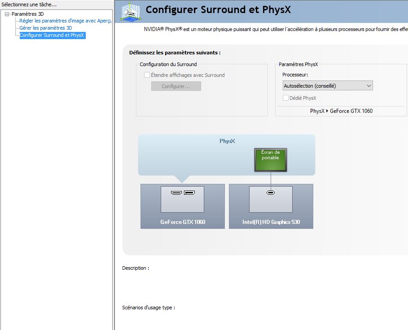Click the Surround and PhysX header icon
The height and width of the screenshot is (330, 408).
pos(131,11)
